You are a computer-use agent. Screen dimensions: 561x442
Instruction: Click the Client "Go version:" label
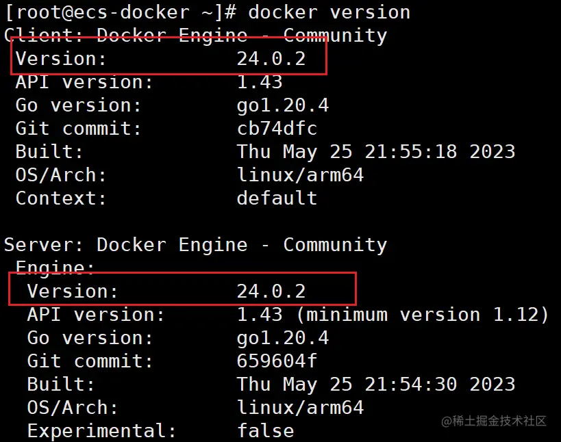click(x=78, y=105)
